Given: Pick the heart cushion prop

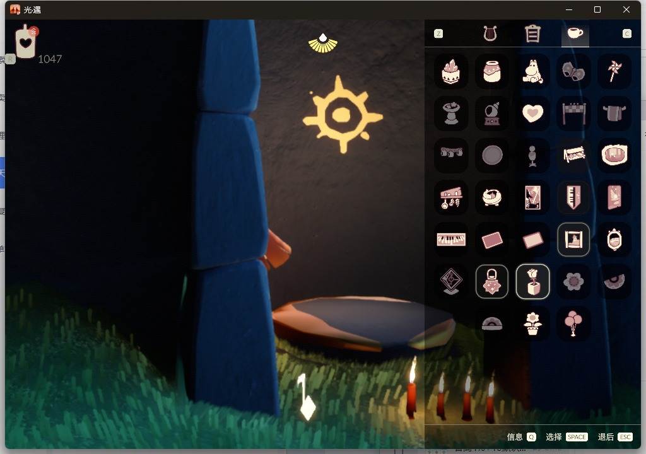Looking at the screenshot, I should point(532,113).
